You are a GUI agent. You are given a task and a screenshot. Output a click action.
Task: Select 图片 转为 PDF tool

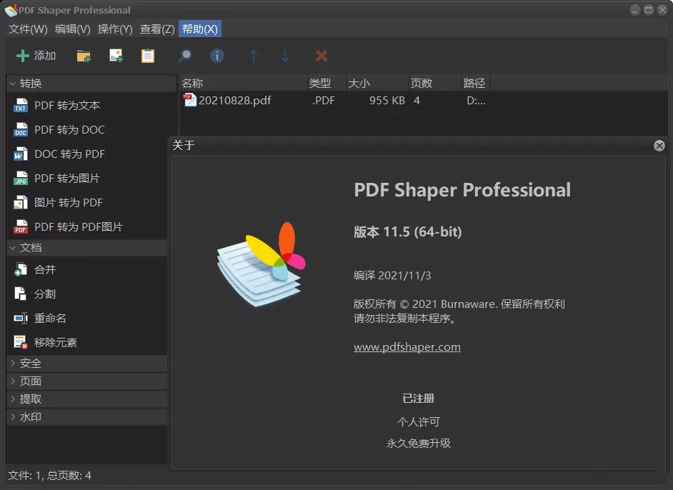coord(69,202)
